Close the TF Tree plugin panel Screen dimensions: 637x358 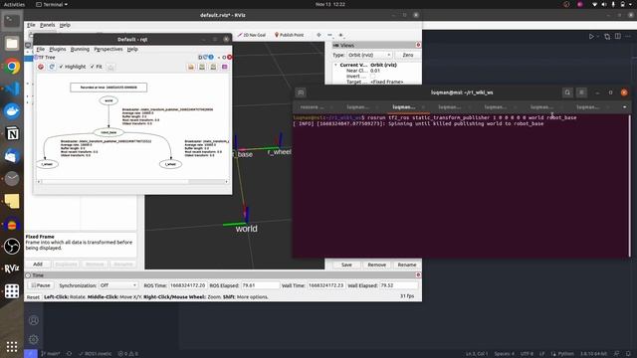(x=230, y=58)
